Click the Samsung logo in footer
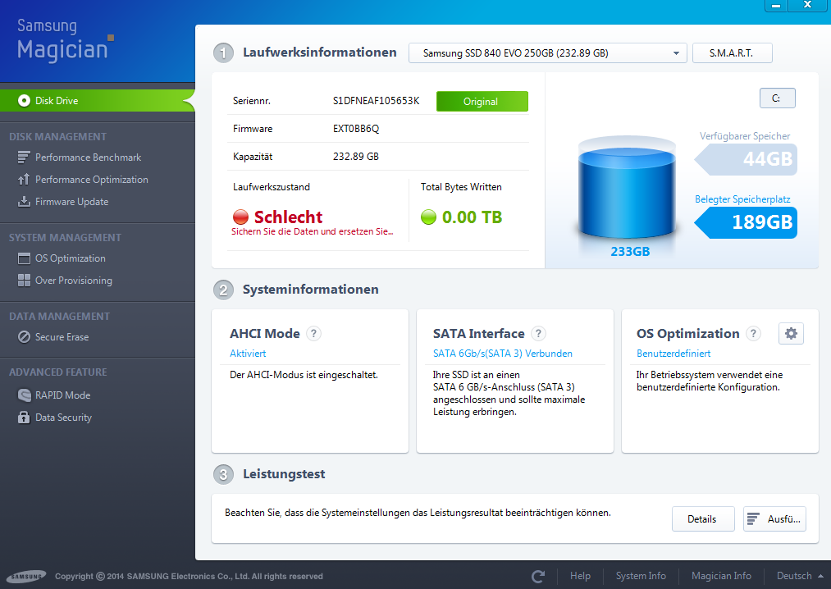The image size is (831, 589). pyautogui.click(x=26, y=576)
